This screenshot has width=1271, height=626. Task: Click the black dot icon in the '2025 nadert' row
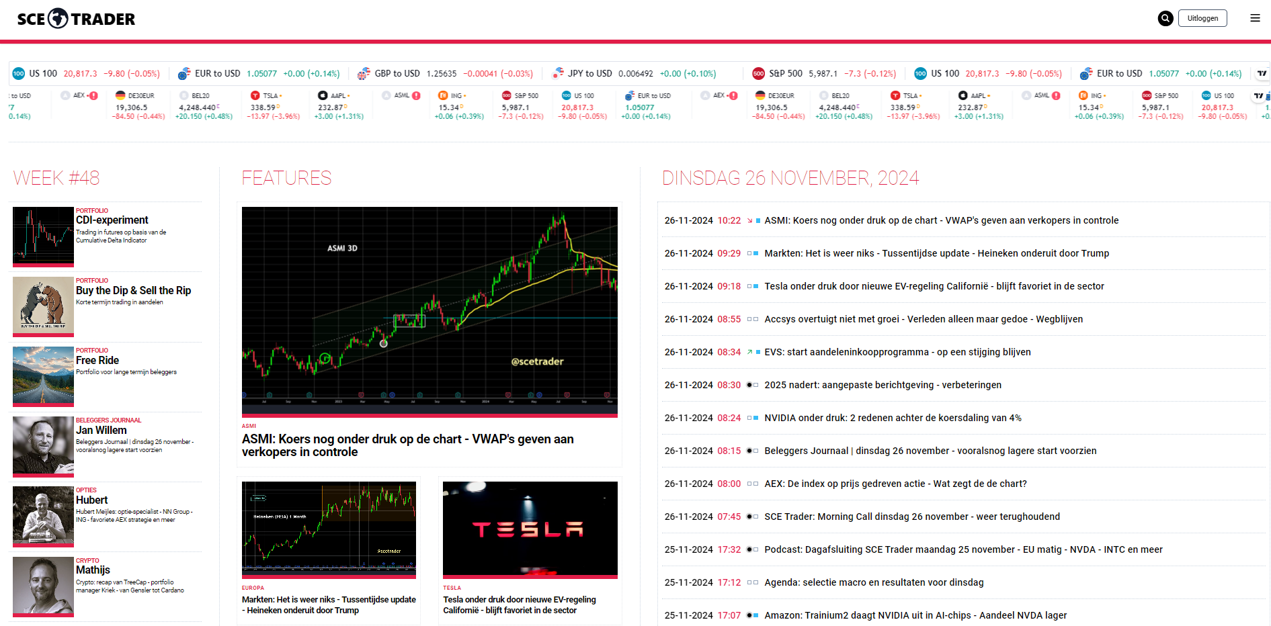pyautogui.click(x=749, y=385)
